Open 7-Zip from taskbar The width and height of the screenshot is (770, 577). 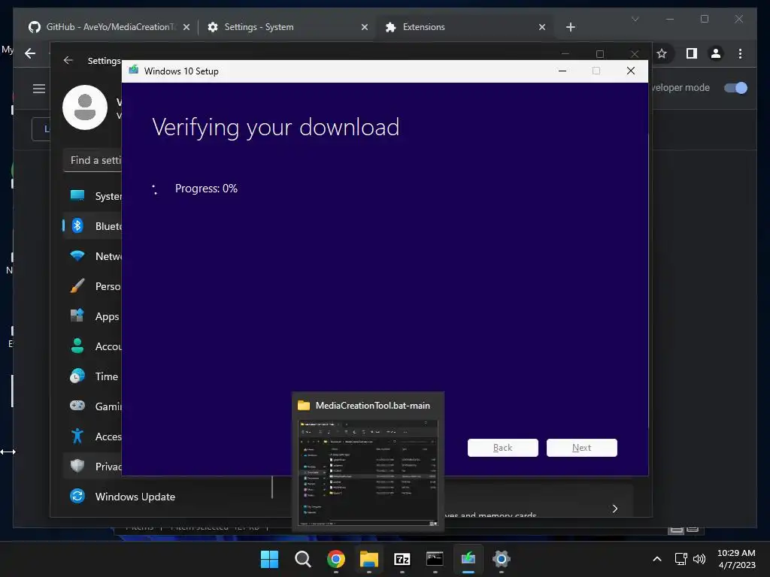click(402, 559)
